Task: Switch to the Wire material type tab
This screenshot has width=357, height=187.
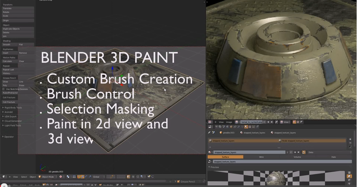Action: [x=261, y=157]
